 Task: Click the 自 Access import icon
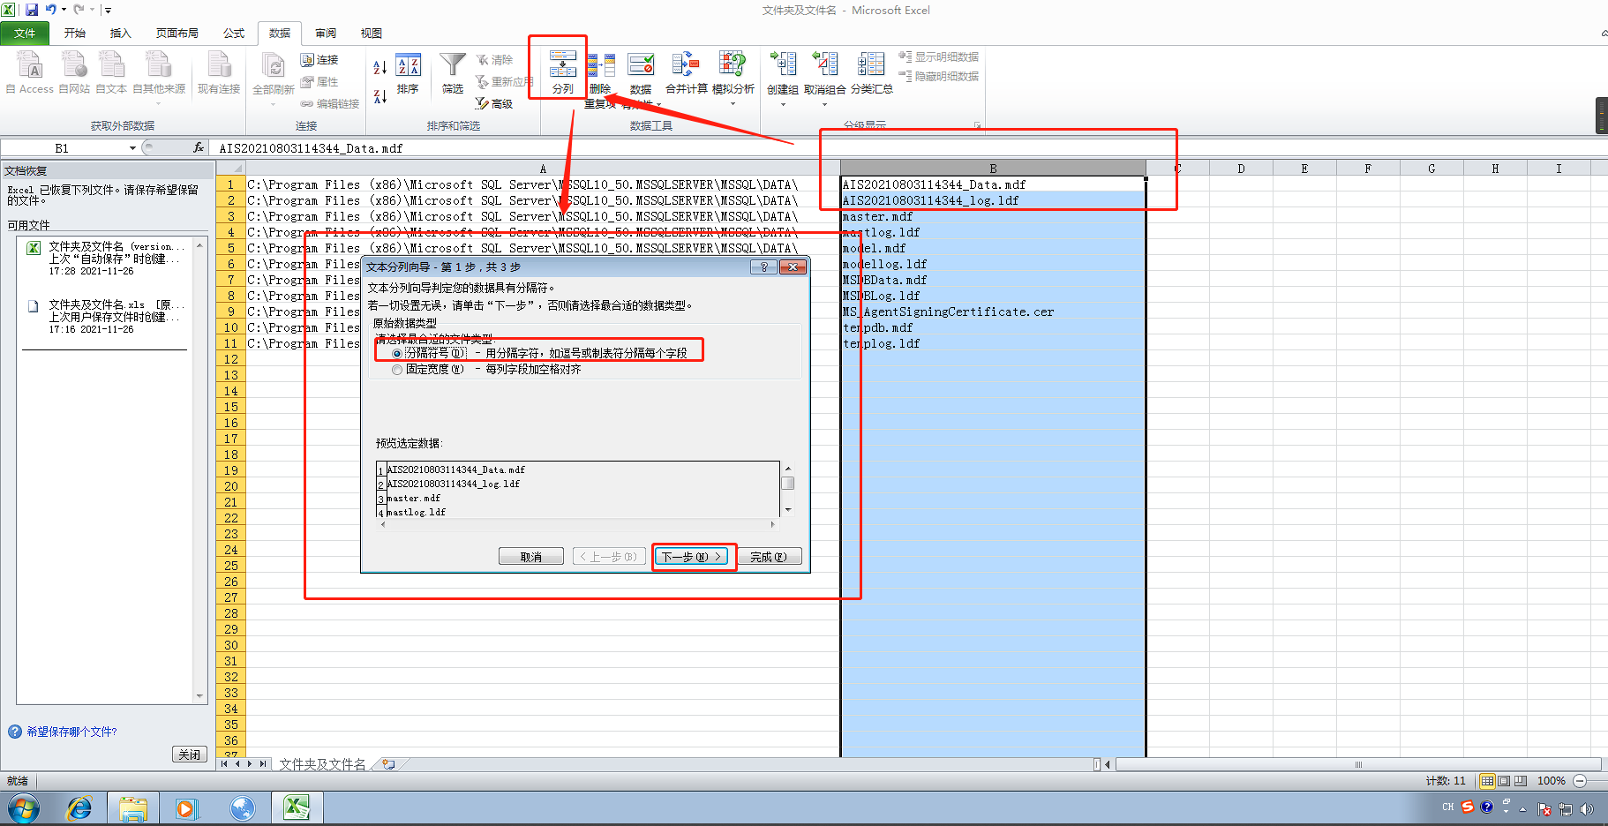tap(30, 64)
